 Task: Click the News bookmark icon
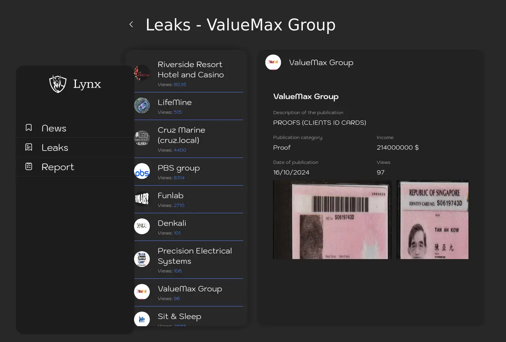pos(29,128)
